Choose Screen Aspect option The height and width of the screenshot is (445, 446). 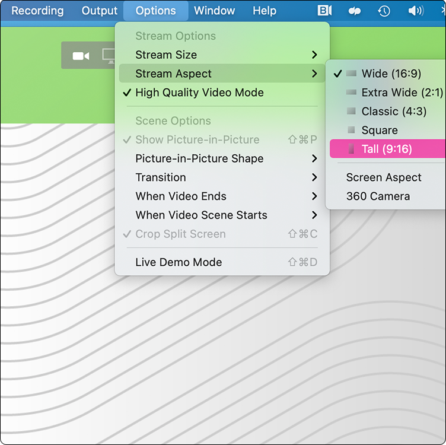point(384,177)
